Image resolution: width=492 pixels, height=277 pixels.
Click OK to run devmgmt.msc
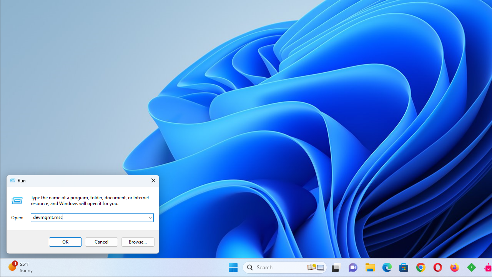(65, 242)
